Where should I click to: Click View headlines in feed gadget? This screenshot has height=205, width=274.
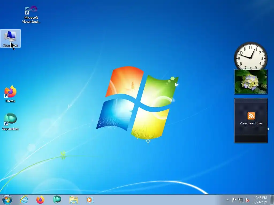point(251,123)
